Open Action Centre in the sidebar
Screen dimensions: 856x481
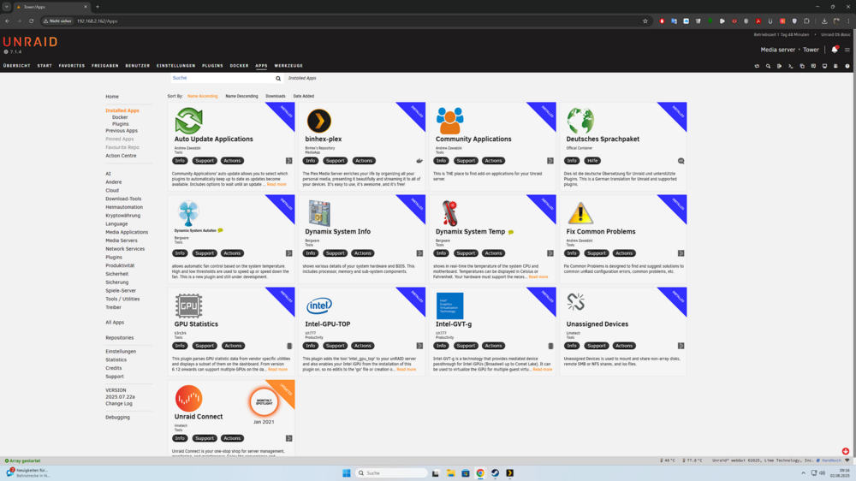[x=121, y=156]
